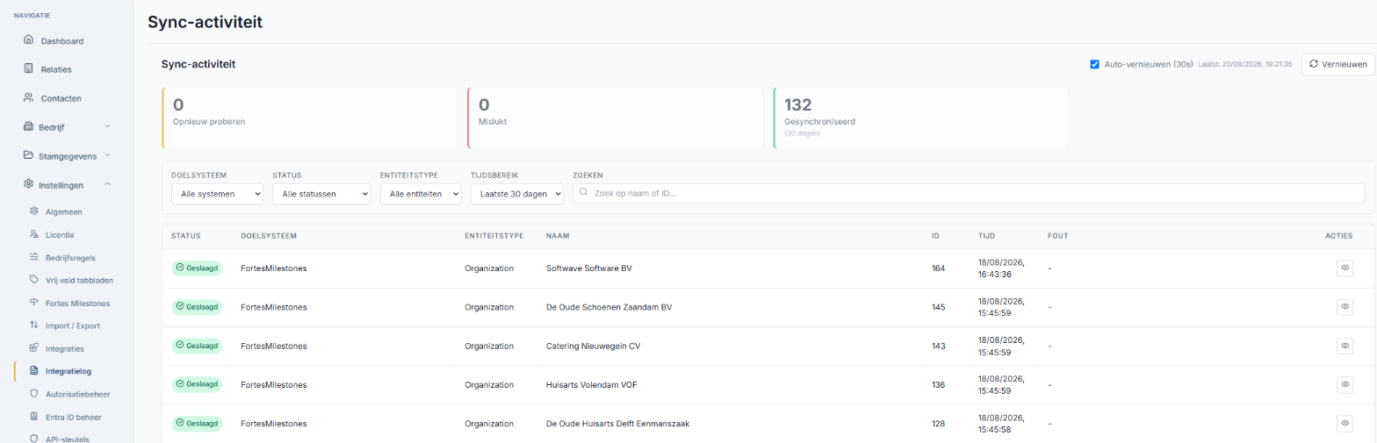1377x443 pixels.
Task: Click the Licentie user-key icon
Action: click(x=34, y=234)
